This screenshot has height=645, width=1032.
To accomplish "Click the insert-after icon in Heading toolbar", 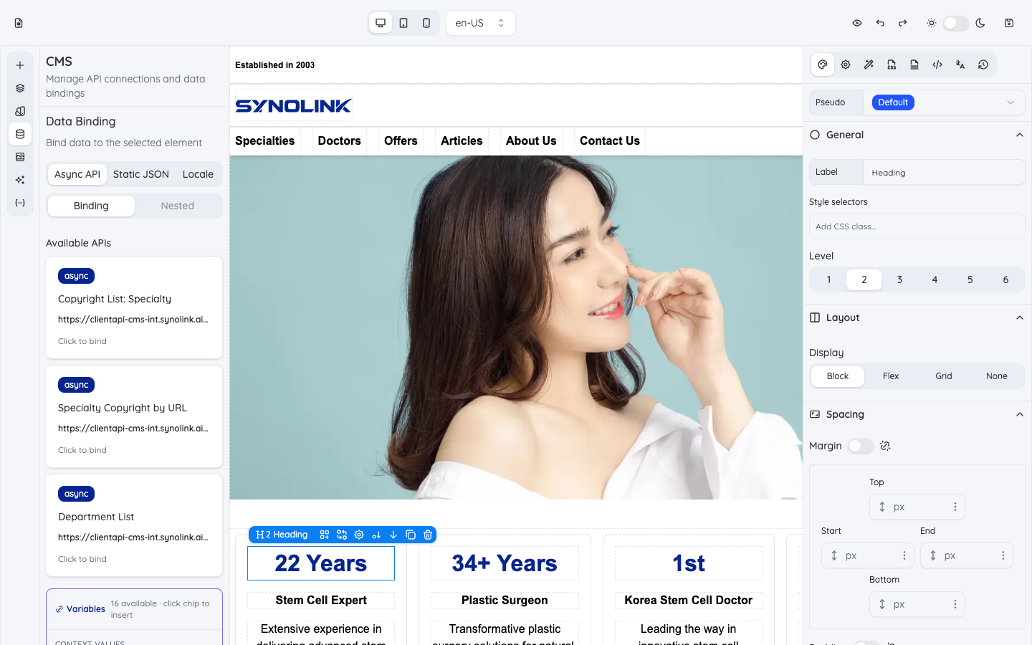I will (x=376, y=535).
